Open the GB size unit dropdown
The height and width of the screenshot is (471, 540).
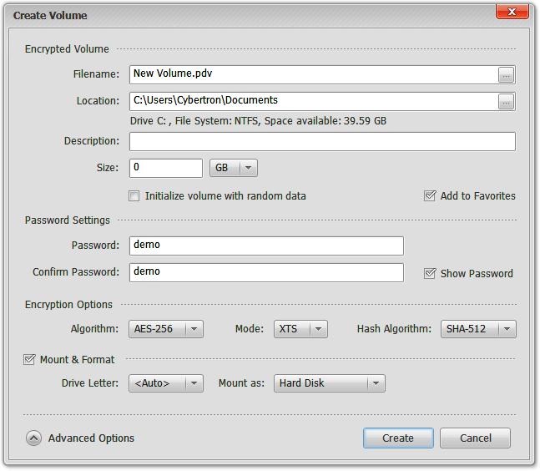[x=234, y=168]
